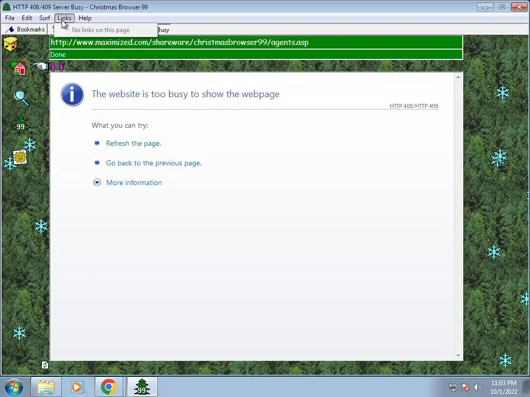Select 'No links on this page' entry

[x=106, y=29]
